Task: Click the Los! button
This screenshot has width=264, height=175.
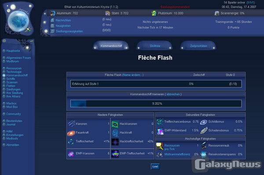Action: (x=155, y=167)
